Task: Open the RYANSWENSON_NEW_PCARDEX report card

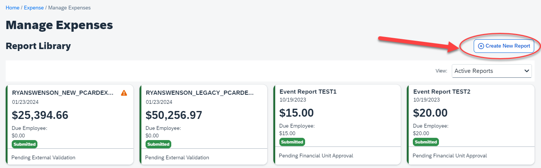Action: click(63, 92)
